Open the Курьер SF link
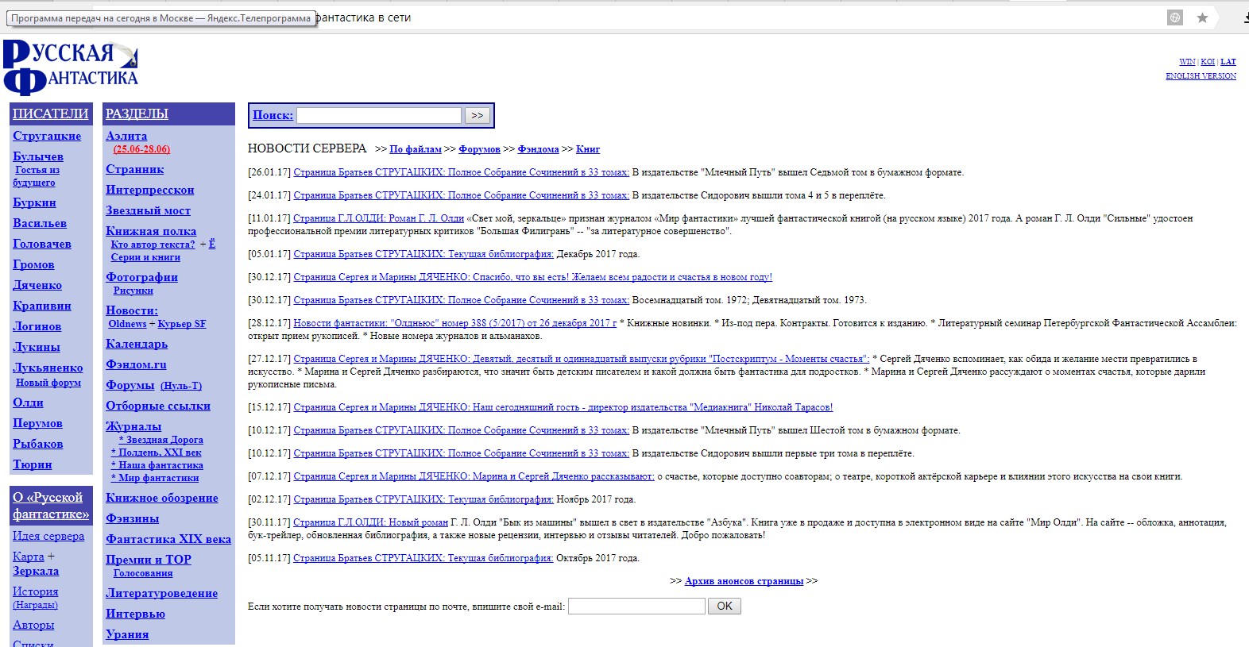 click(182, 324)
